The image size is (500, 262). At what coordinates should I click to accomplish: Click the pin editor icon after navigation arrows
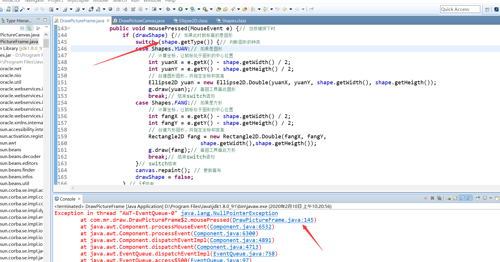311,9
